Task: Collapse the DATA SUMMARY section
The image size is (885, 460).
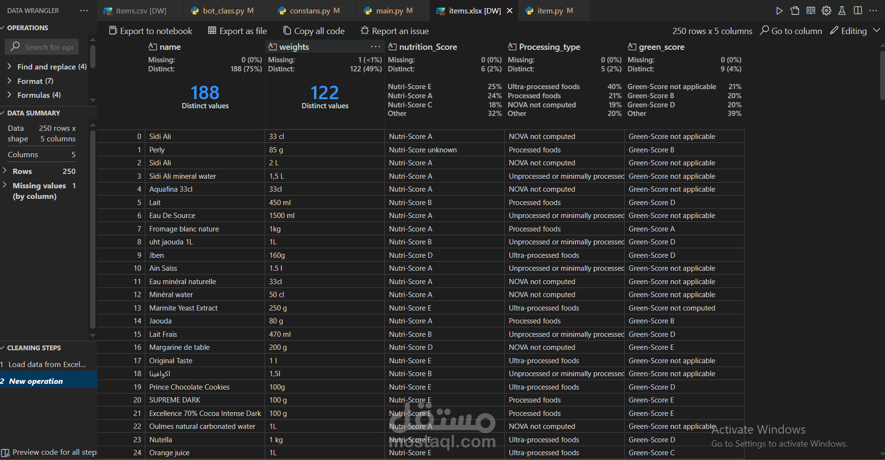Action: coord(30,113)
